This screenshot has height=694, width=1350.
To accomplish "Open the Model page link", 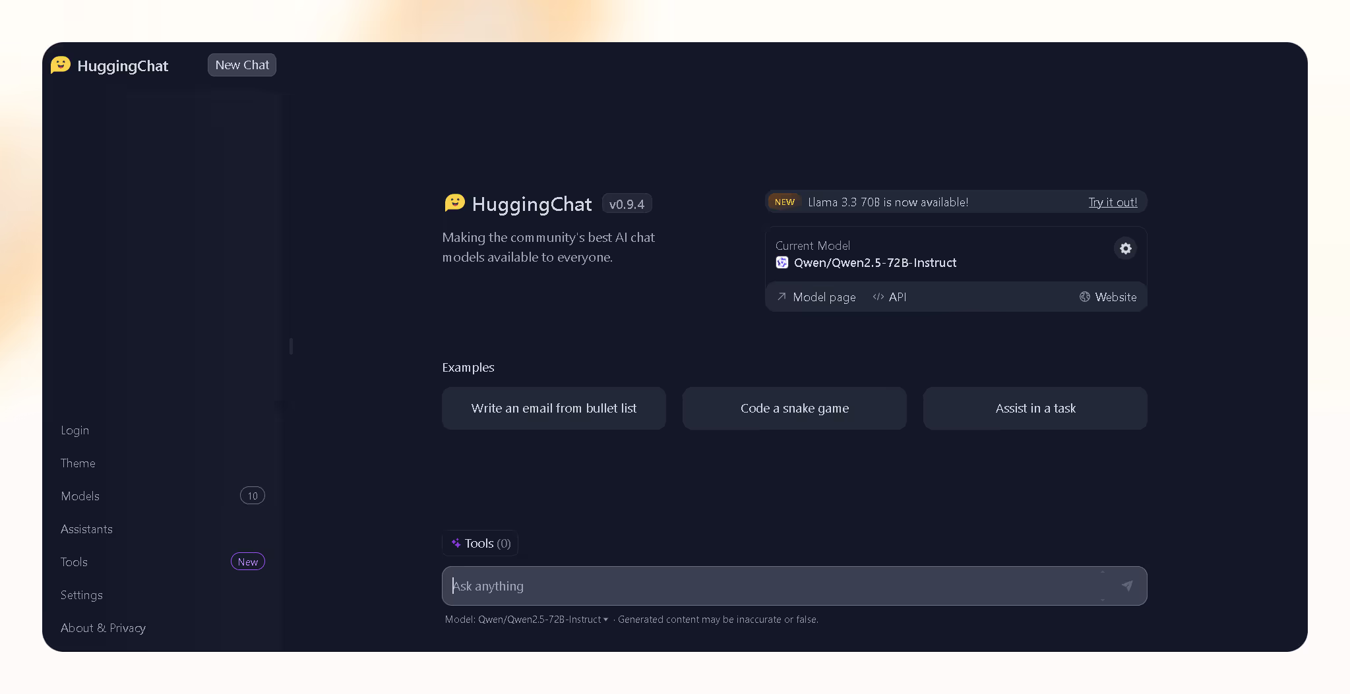I will pyautogui.click(x=816, y=297).
